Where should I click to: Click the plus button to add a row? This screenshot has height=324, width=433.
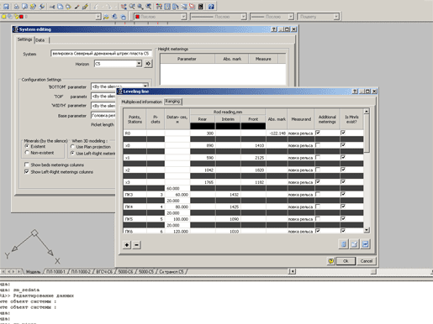[127, 245]
